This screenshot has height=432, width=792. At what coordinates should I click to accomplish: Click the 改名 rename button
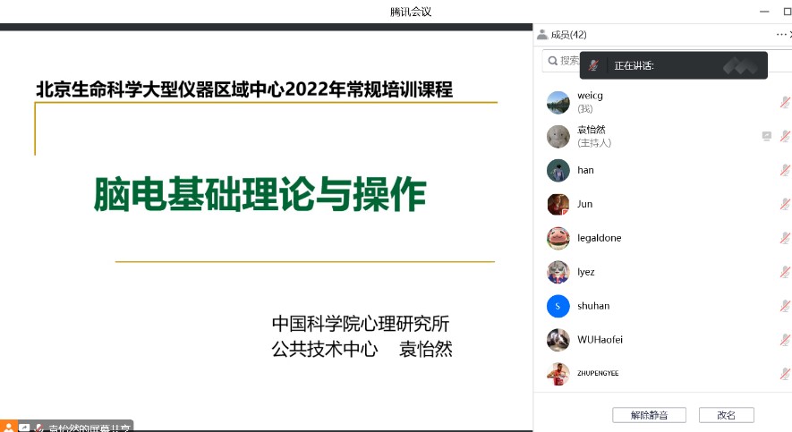726,415
